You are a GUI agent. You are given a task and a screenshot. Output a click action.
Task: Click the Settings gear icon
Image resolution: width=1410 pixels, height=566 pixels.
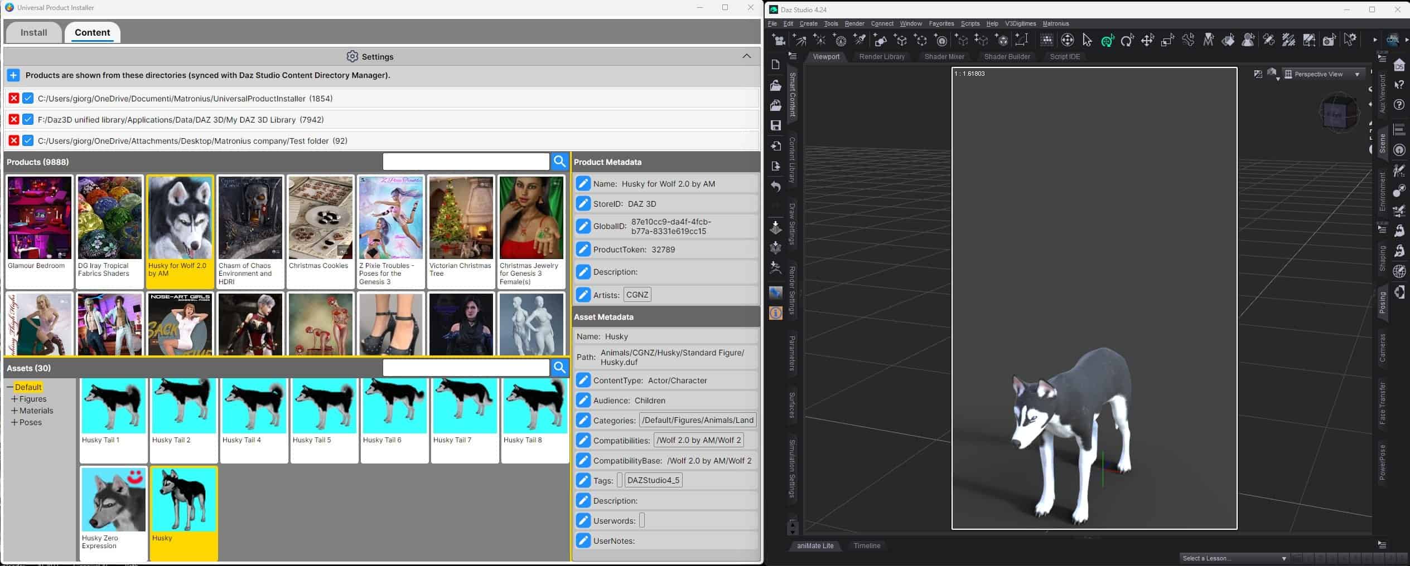click(352, 57)
